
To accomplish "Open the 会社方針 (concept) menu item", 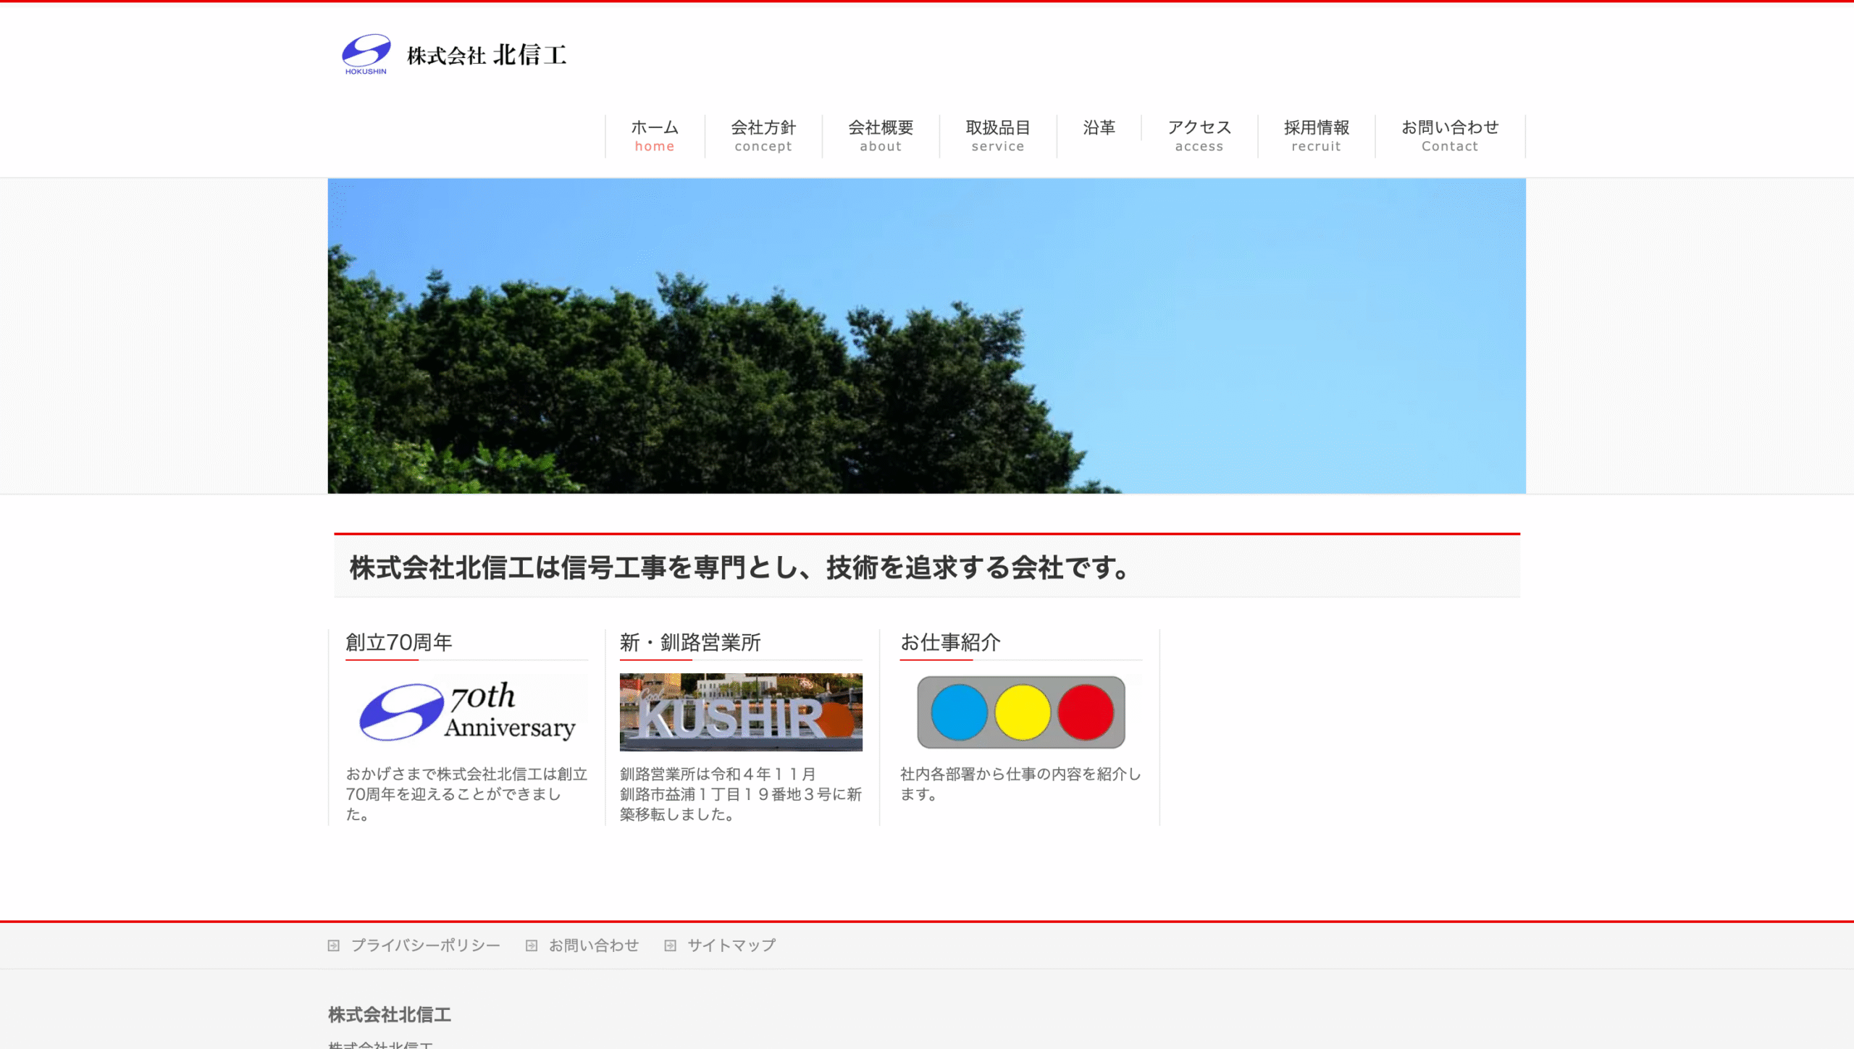I will tap(762, 136).
